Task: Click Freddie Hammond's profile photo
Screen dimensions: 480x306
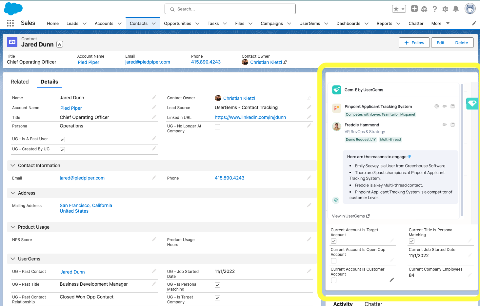Action: tap(337, 126)
